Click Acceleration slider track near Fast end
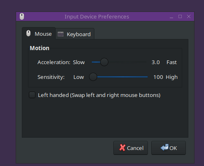The height and width of the screenshot is (166, 204). (143, 62)
